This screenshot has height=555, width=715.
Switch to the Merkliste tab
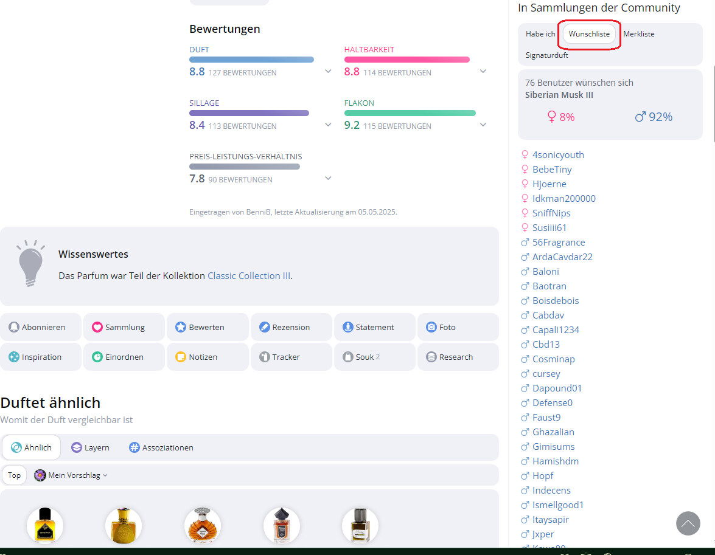638,34
